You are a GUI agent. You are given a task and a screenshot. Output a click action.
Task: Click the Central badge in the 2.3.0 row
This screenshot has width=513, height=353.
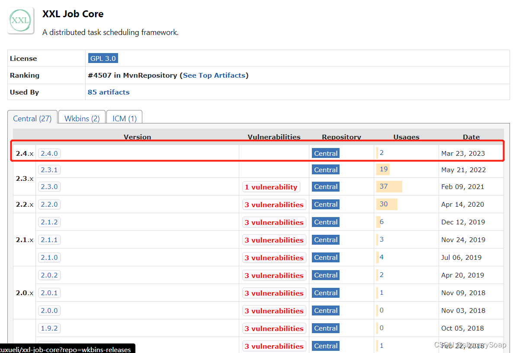[x=326, y=187]
